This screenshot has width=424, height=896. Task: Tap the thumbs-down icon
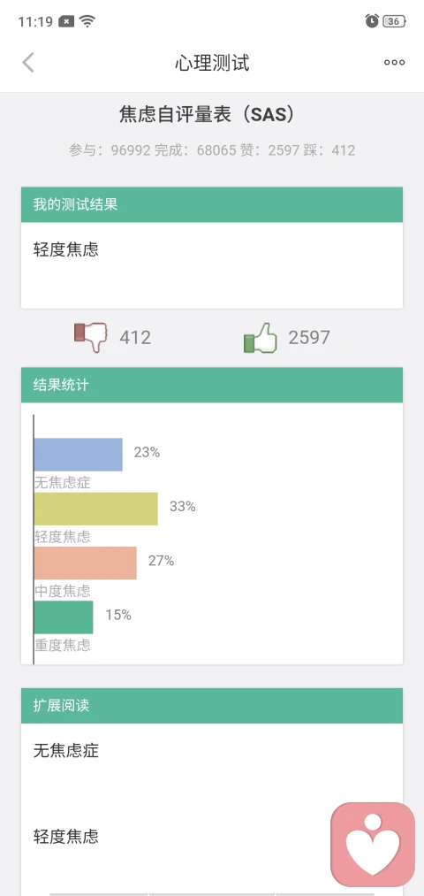91,338
